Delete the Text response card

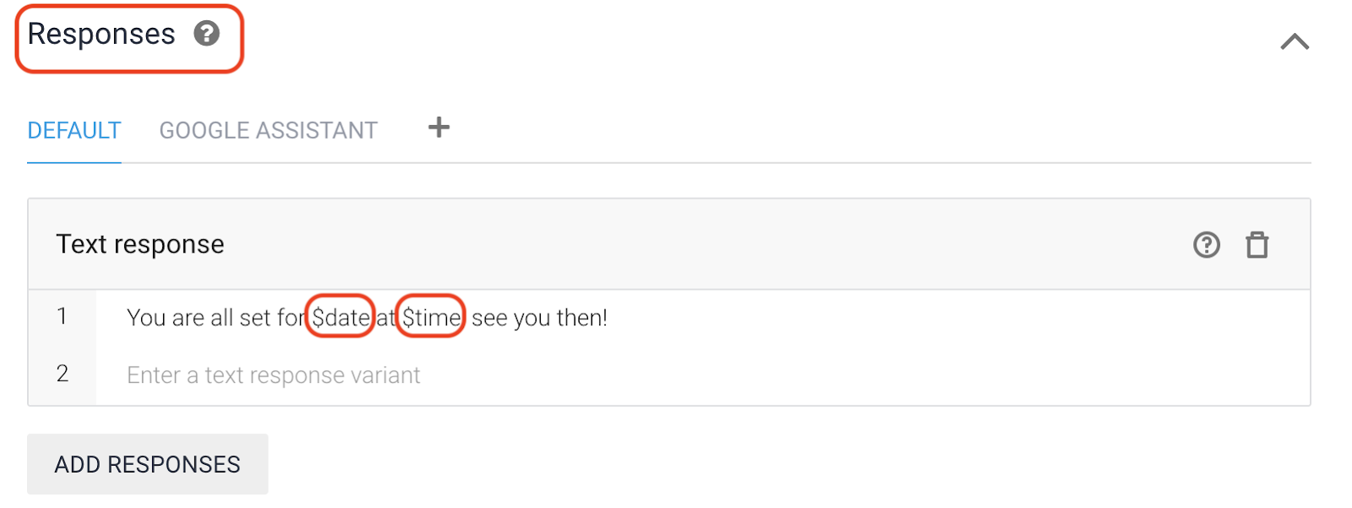click(x=1257, y=245)
